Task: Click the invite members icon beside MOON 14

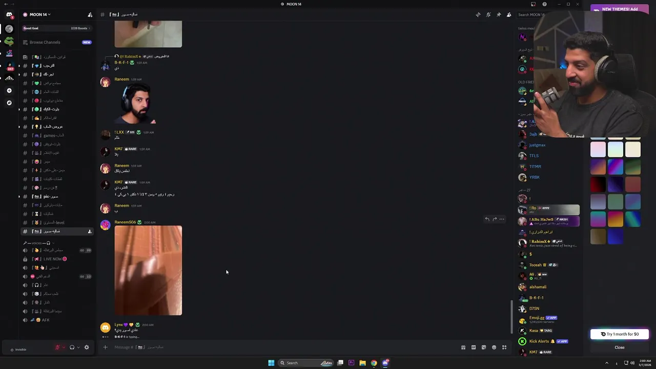Action: (x=90, y=15)
